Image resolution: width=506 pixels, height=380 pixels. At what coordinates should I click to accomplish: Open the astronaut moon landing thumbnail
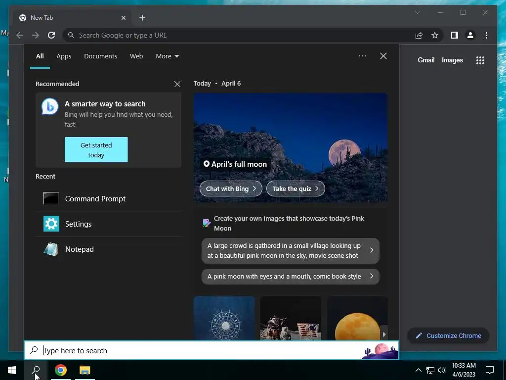291,318
